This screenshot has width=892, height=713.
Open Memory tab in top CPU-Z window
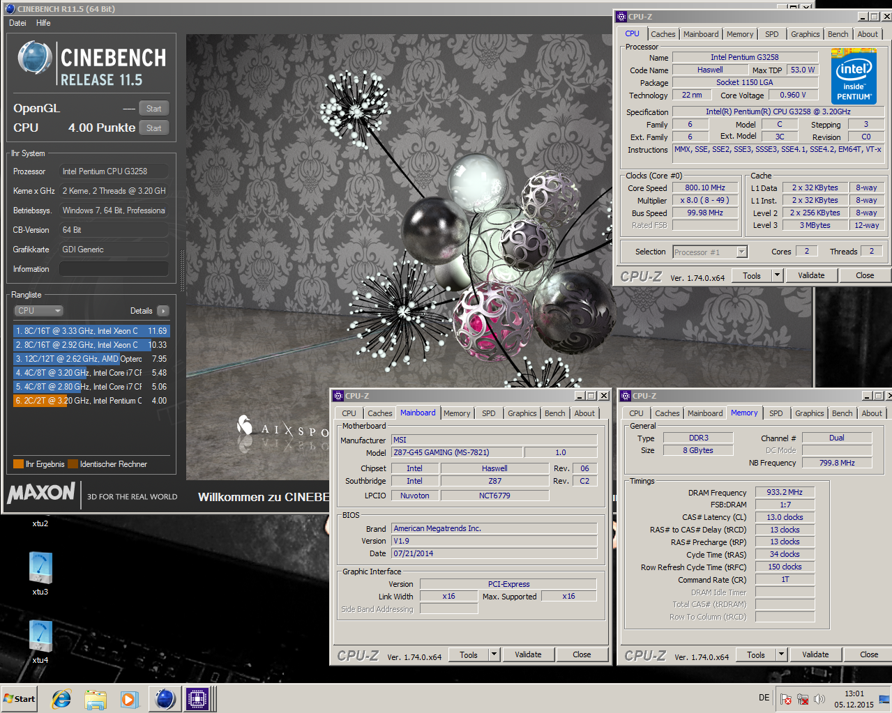click(x=739, y=34)
